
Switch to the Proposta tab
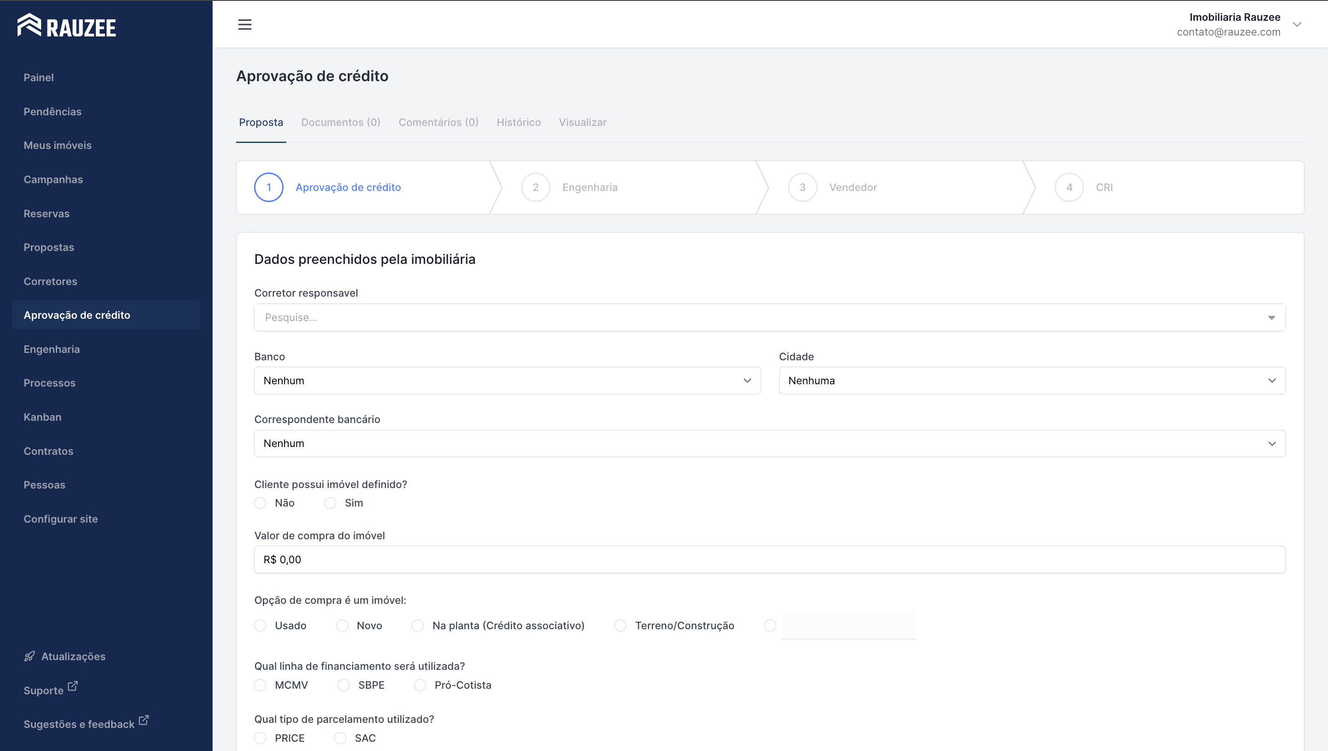(261, 122)
